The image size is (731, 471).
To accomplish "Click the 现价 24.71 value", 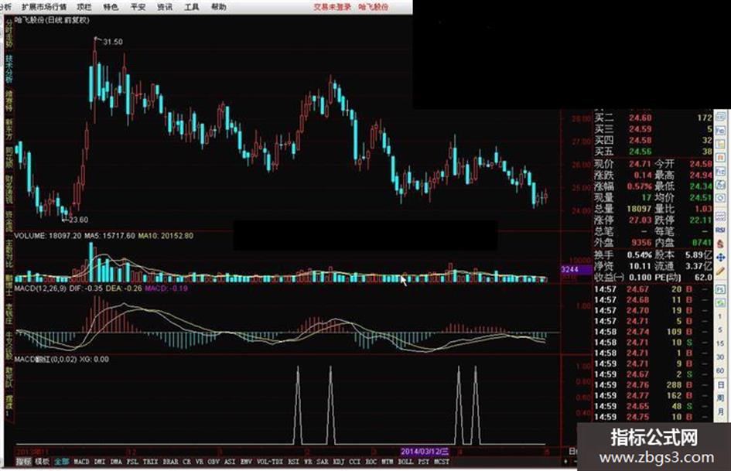I will [640, 164].
